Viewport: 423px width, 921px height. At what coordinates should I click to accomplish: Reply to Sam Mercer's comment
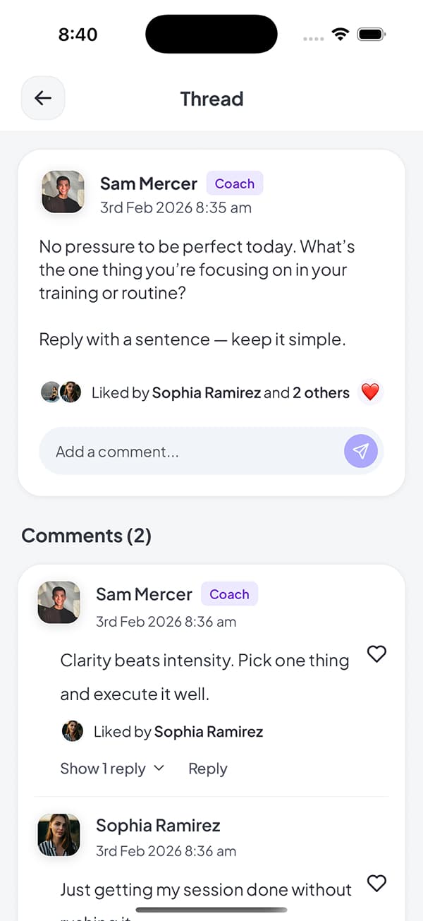pos(207,769)
